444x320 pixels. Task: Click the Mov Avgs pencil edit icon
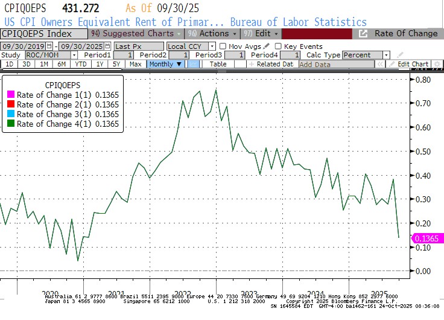266,46
